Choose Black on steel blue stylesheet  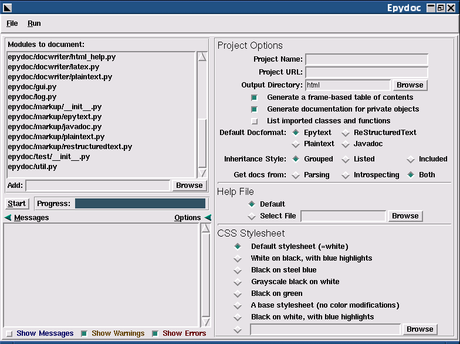(x=238, y=270)
